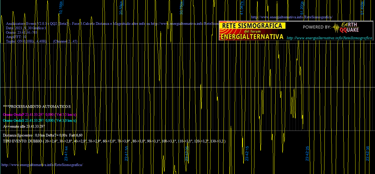Select the 23:42:15 time marker
The image size is (375, 174).
[247, 154]
